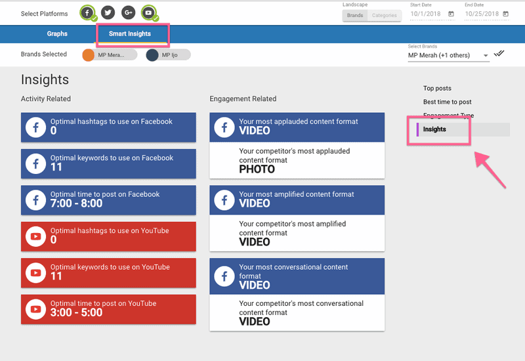
Task: Jump to Best time to post
Action: coord(447,102)
